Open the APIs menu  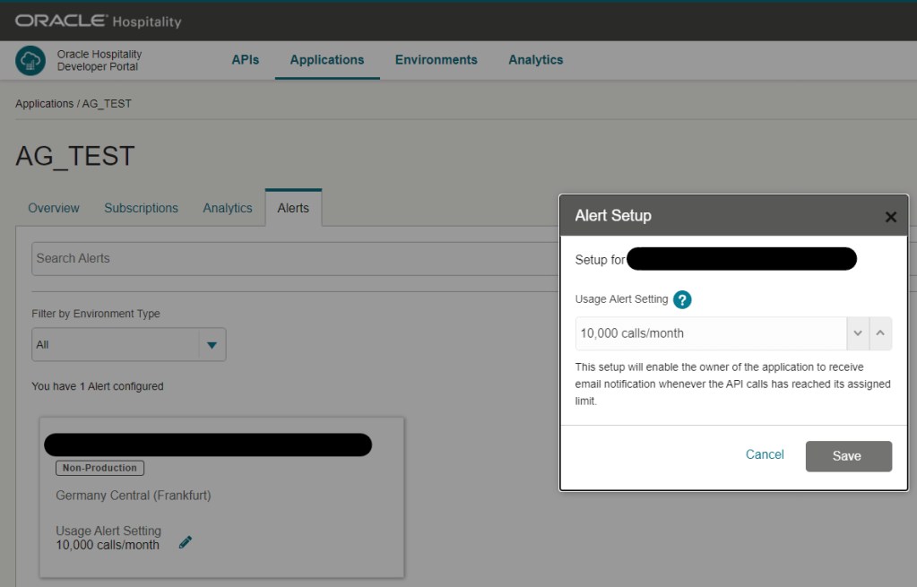tap(246, 60)
